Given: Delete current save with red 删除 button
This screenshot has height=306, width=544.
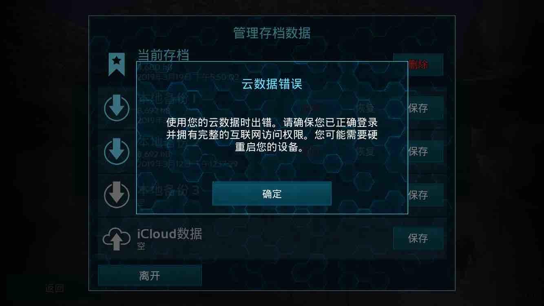Looking at the screenshot, I should click(x=418, y=64).
